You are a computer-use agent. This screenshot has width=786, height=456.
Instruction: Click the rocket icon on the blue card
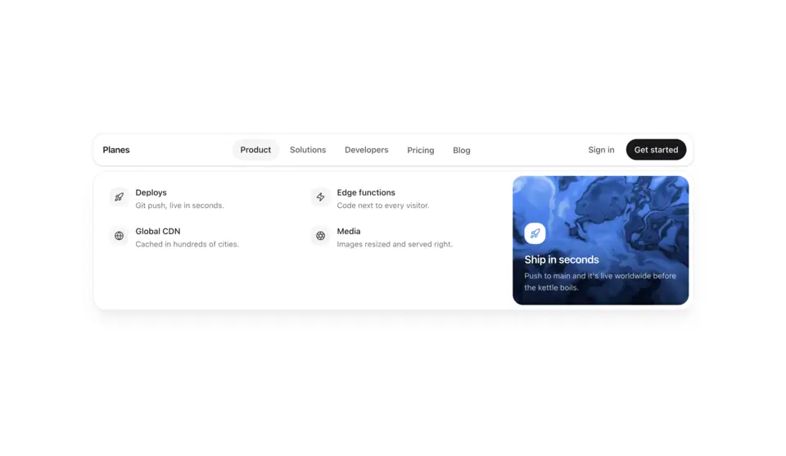coord(535,233)
